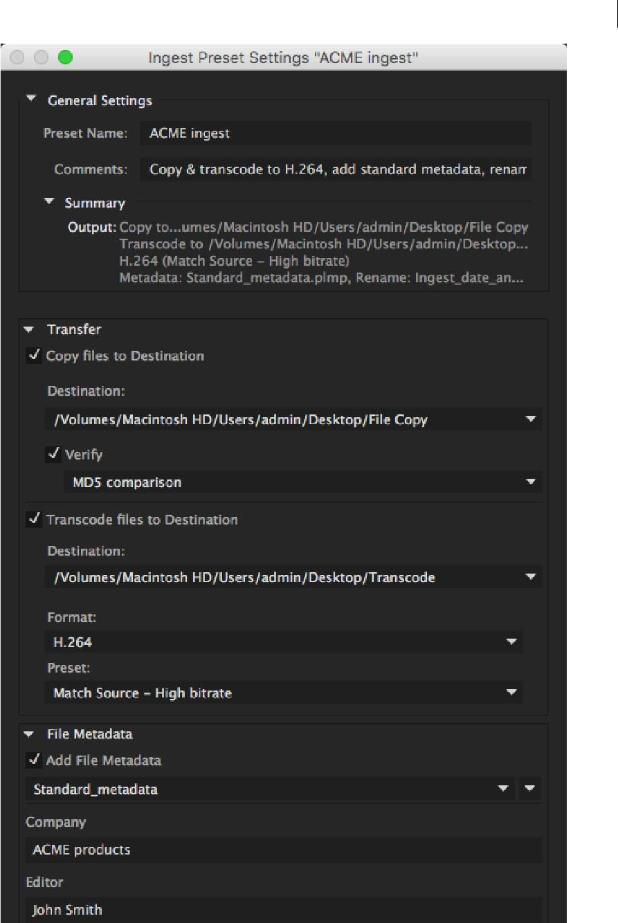Collapse the General Settings section

coord(30,100)
